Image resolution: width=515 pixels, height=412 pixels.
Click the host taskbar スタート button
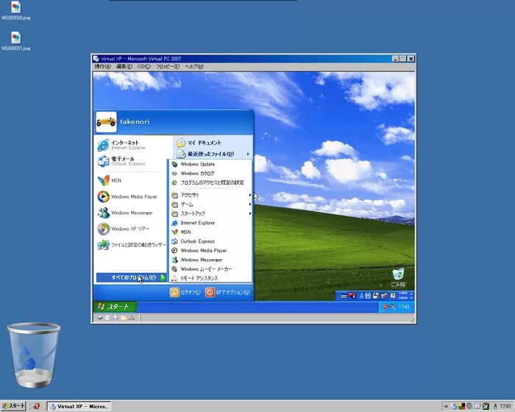[x=13, y=406]
